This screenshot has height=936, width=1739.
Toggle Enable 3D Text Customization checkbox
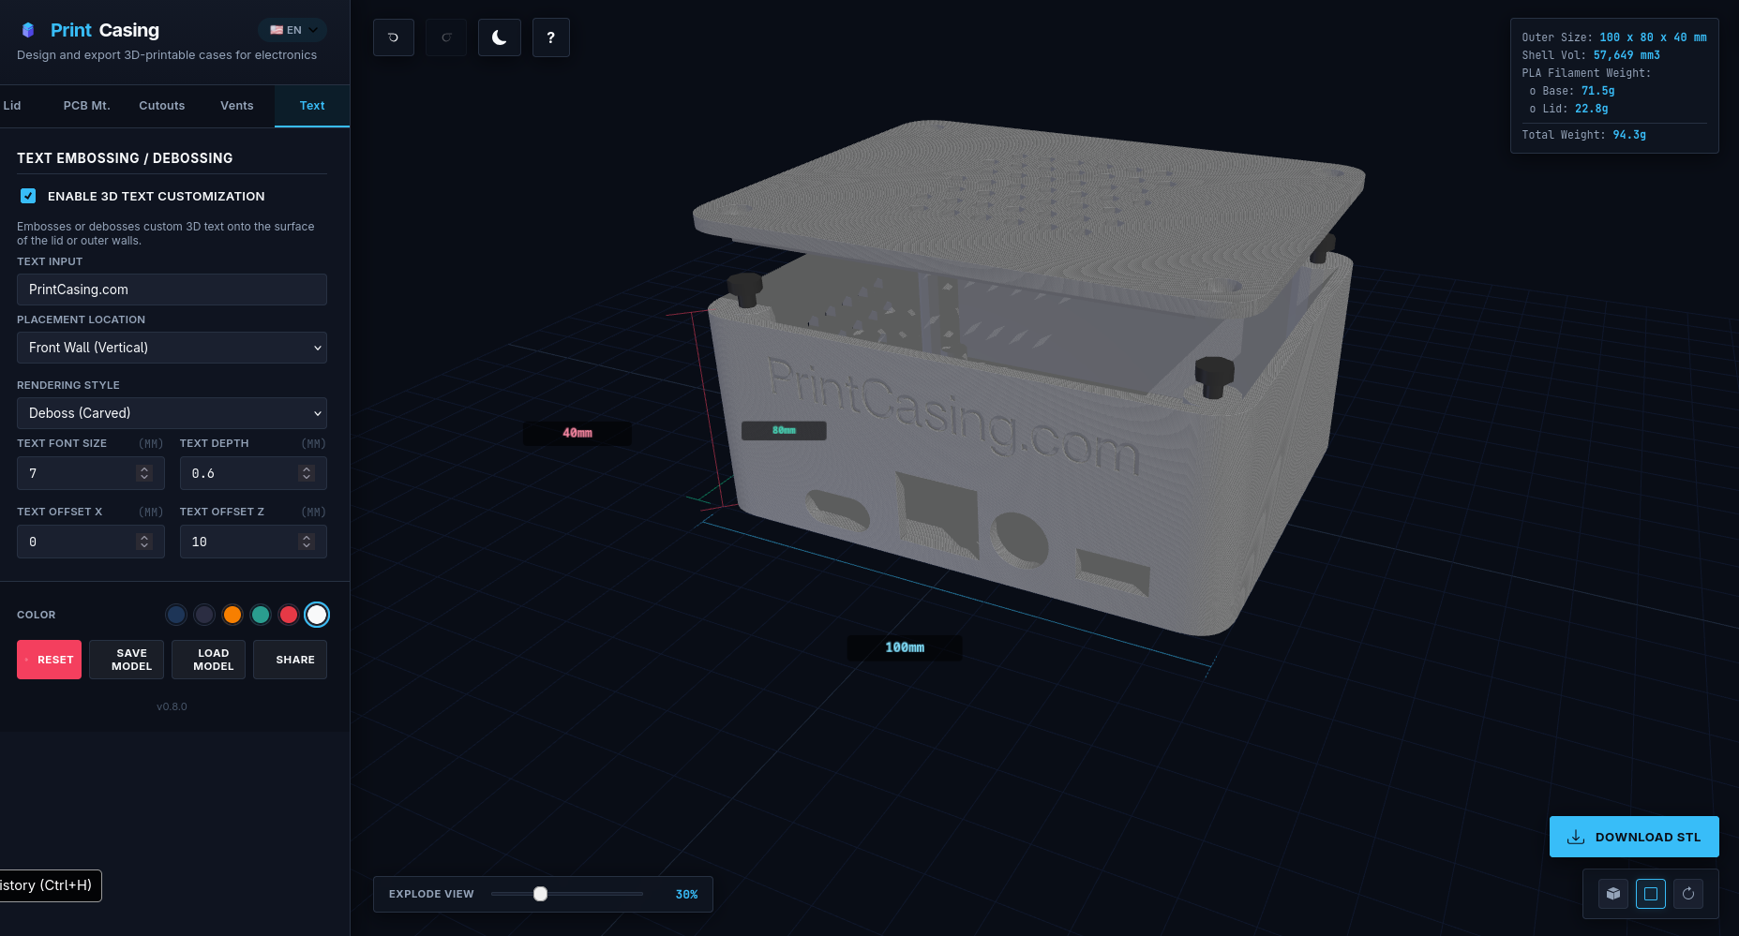(28, 196)
